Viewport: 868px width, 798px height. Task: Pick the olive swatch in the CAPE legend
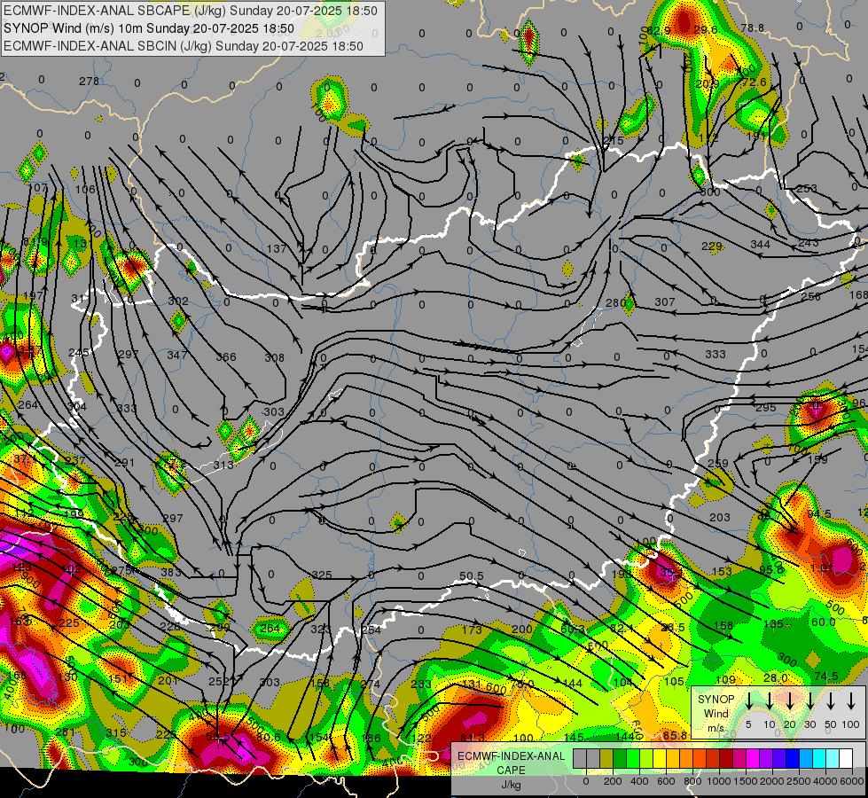click(606, 759)
